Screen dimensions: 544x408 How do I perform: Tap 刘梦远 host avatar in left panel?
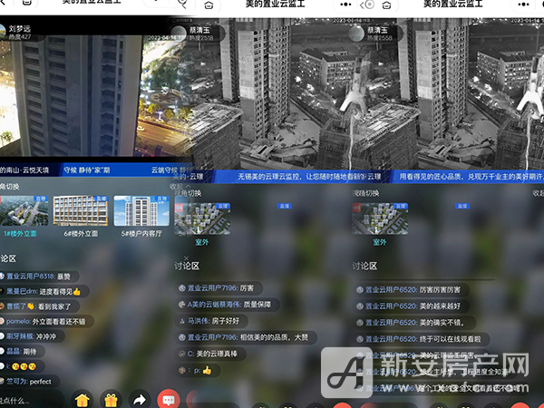2,32
